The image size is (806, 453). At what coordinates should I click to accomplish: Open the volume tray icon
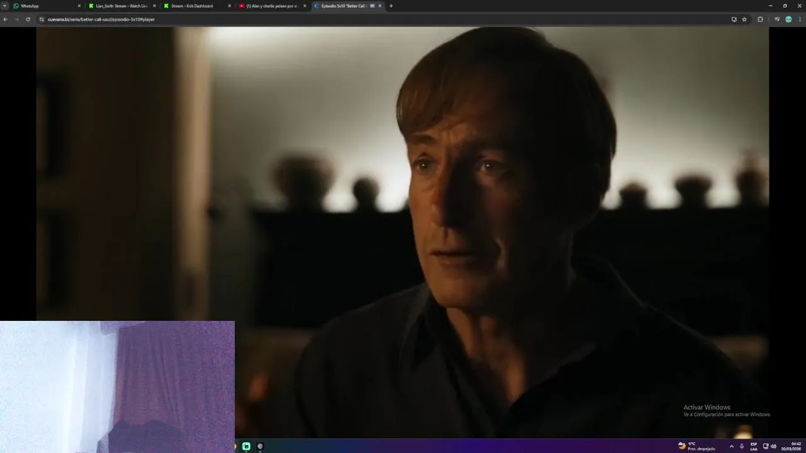click(773, 446)
